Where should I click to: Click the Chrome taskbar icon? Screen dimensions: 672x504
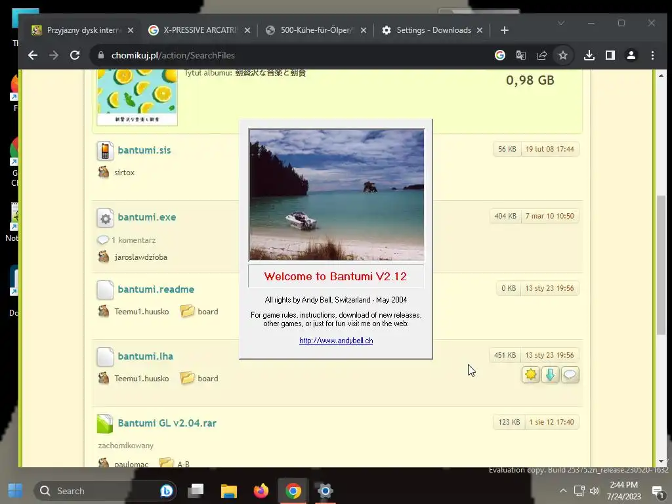pyautogui.click(x=293, y=491)
